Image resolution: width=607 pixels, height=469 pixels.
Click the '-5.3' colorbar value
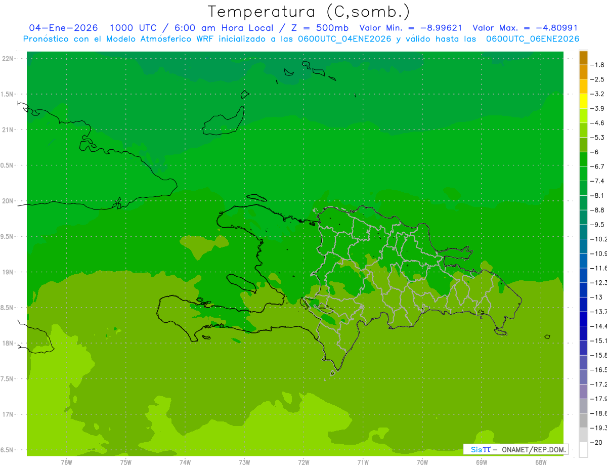[x=597, y=137]
